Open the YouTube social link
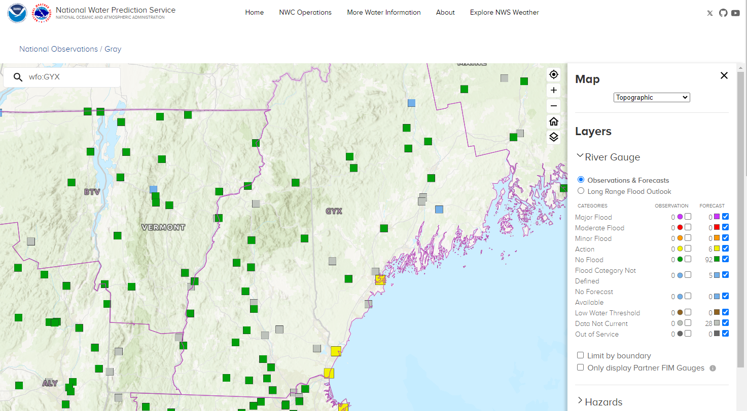Image resolution: width=747 pixels, height=411 pixels. pos(735,13)
